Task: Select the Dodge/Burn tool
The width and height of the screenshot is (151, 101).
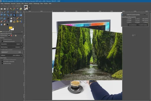Action: pyautogui.click(x=8, y=24)
